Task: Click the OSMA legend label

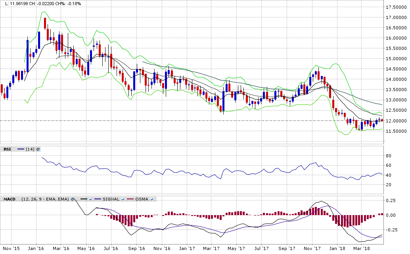Action: click(x=142, y=199)
